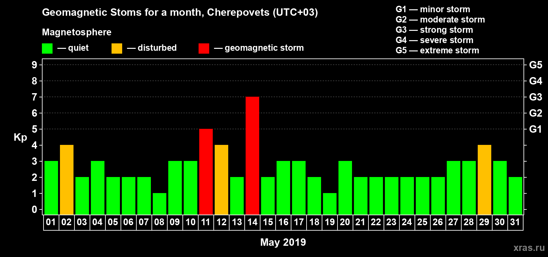This screenshot has height=257, width=548.
Task: Select the red bar for day 14
Action: click(x=252, y=155)
